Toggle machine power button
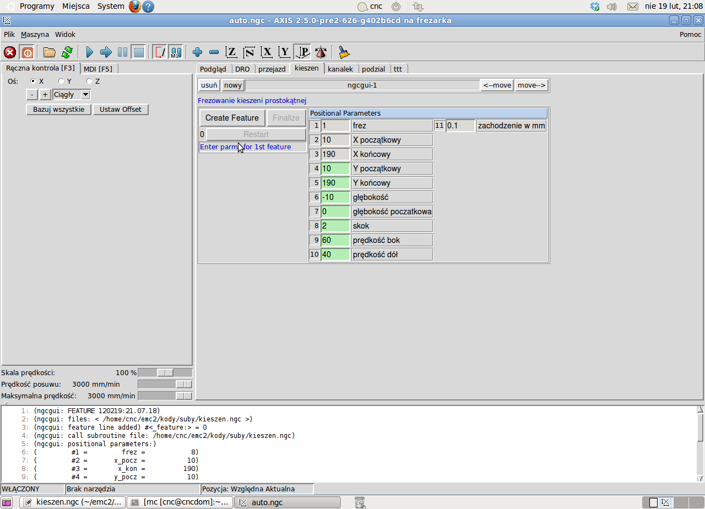This screenshot has width=705, height=509. 27,52
